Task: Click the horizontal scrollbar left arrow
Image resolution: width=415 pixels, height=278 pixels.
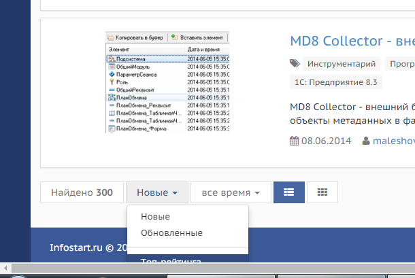Action: (5, 268)
